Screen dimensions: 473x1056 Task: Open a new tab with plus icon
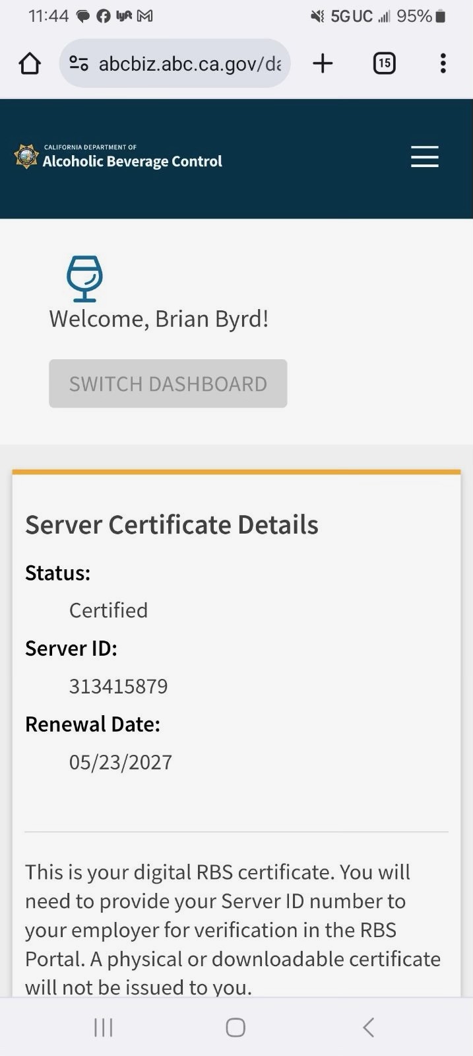(323, 63)
